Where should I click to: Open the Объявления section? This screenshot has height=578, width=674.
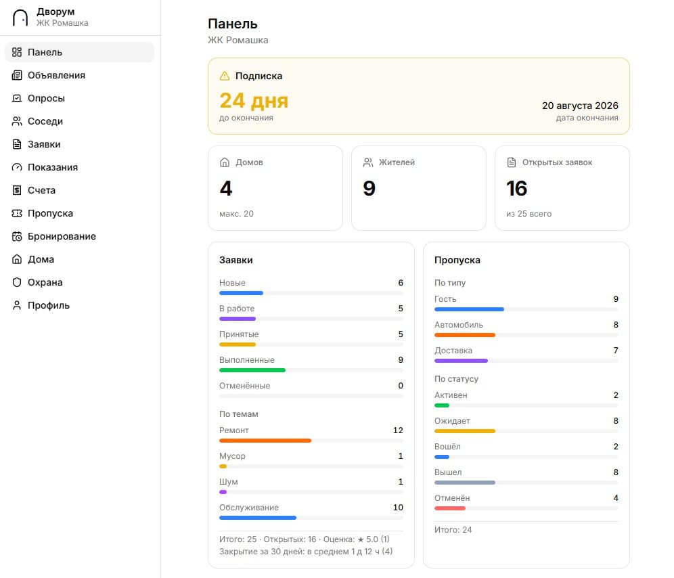80,75
